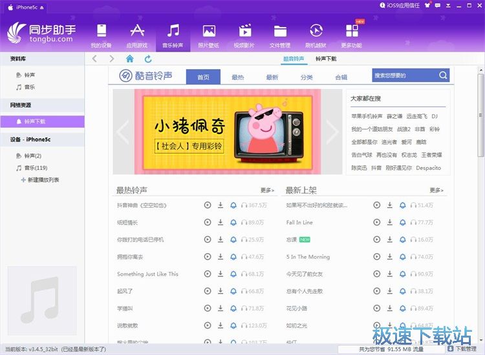Select 铃声 under 资料库 in sidebar
The image size is (485, 355).
(x=30, y=75)
